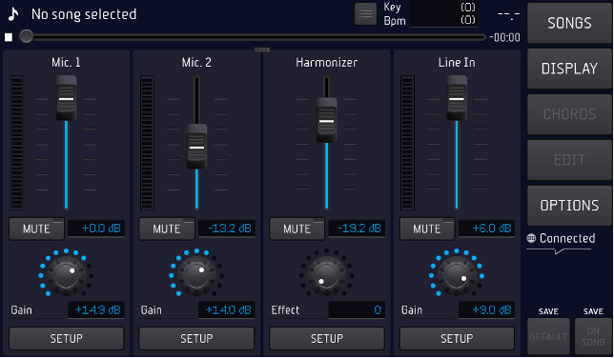Click the Mic. 1 gain knob

pos(66,275)
